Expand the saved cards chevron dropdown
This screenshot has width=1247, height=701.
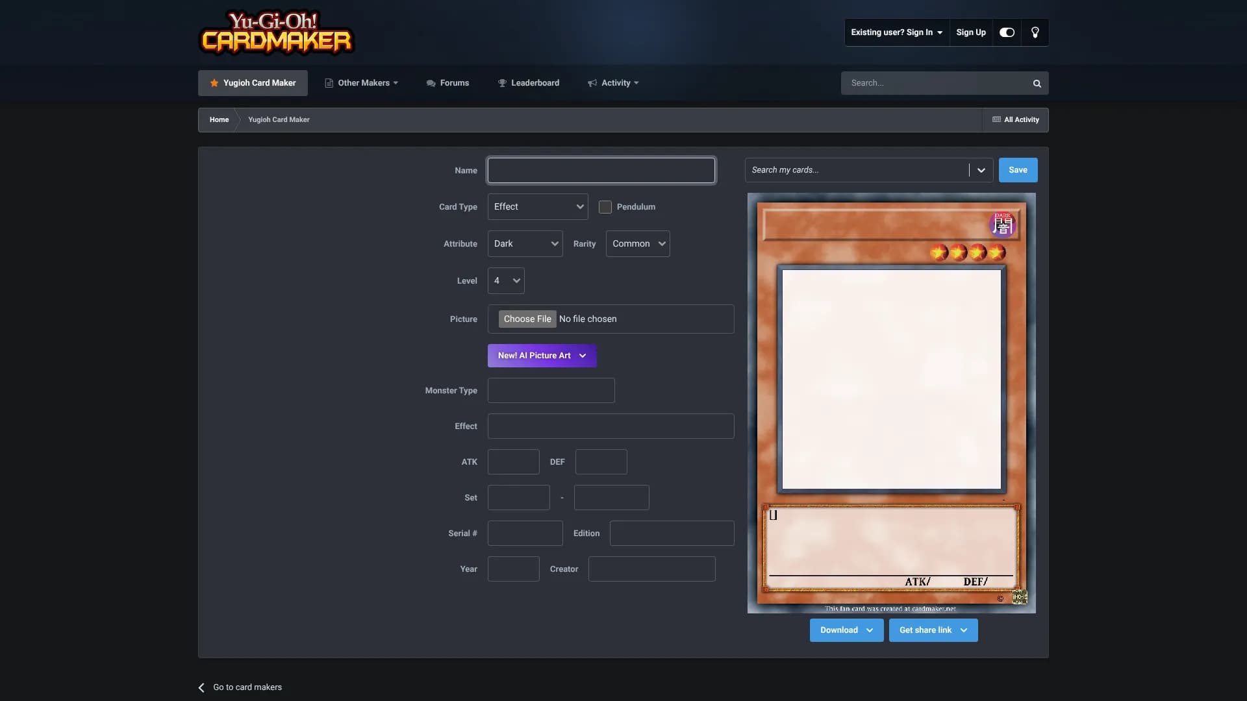(x=980, y=169)
